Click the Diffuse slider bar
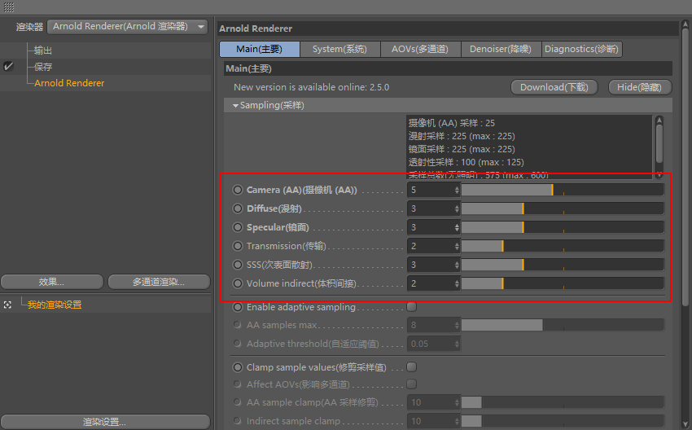The image size is (692, 430). click(x=563, y=208)
